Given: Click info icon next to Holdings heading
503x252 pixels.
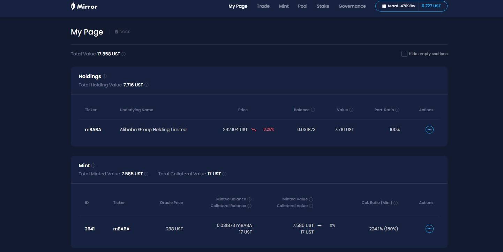Looking at the screenshot, I should (x=105, y=76).
